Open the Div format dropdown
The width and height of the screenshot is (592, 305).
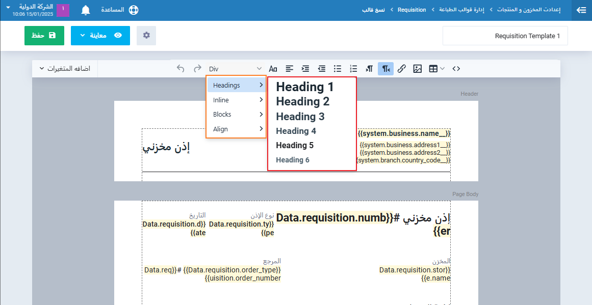235,69
